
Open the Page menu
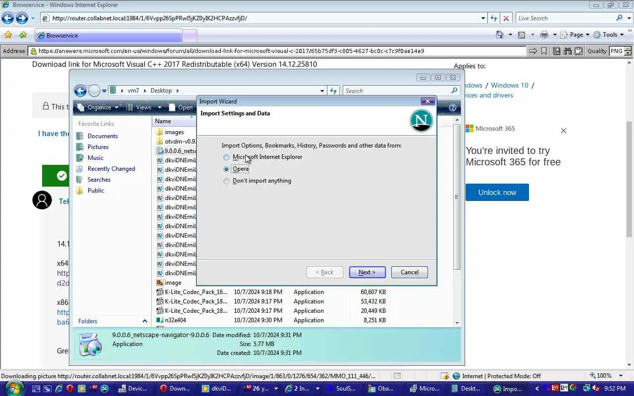[575, 35]
